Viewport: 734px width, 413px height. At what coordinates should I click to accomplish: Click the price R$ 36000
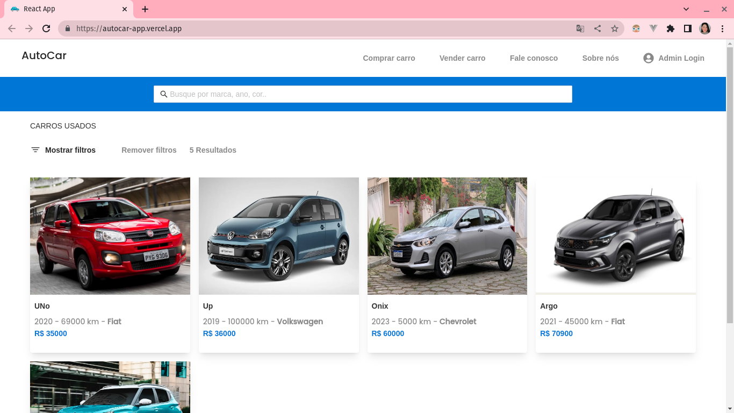tap(219, 333)
